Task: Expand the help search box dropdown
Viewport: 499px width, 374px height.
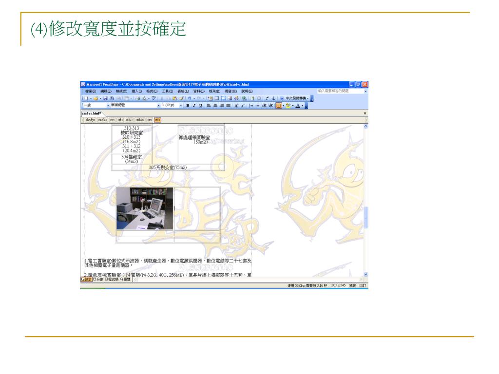Action: point(365,91)
